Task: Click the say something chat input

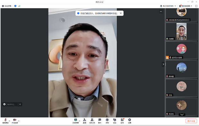Action: click(11, 104)
